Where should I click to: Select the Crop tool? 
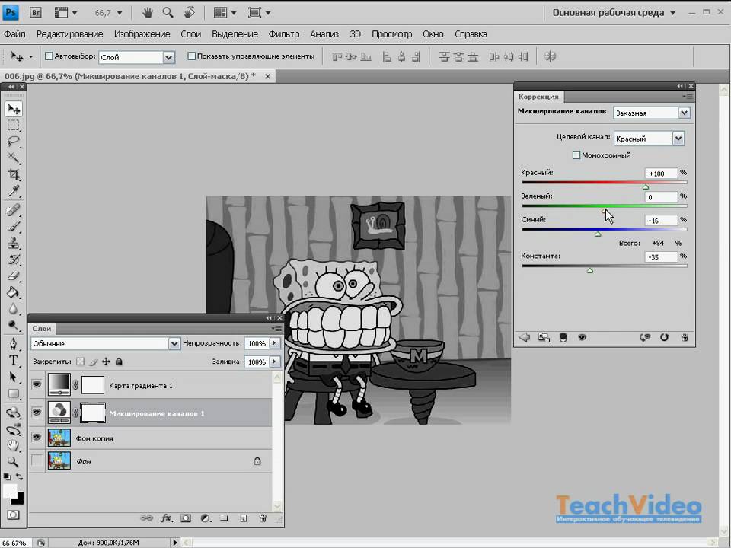point(14,174)
